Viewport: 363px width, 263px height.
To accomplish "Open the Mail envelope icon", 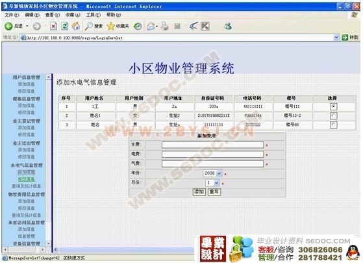I will [151, 26].
